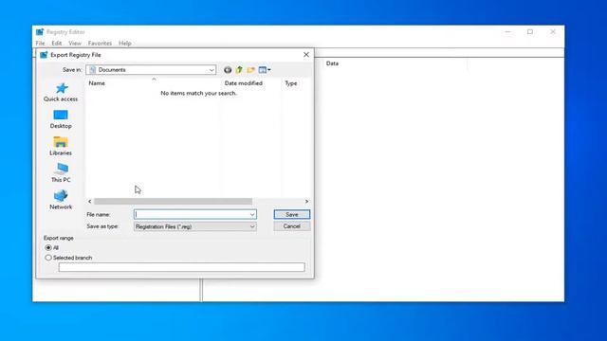Viewport: 607px width, 341px height.
Task: Open the View menu in Registry Editor
Action: coord(75,44)
